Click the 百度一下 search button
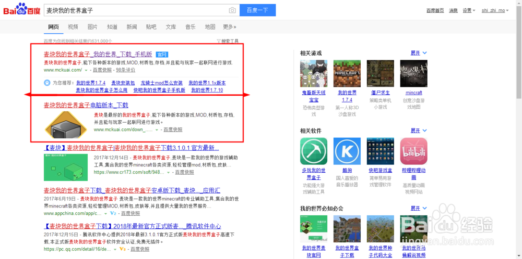Image resolution: width=522 pixels, height=259 pixels. 257,10
